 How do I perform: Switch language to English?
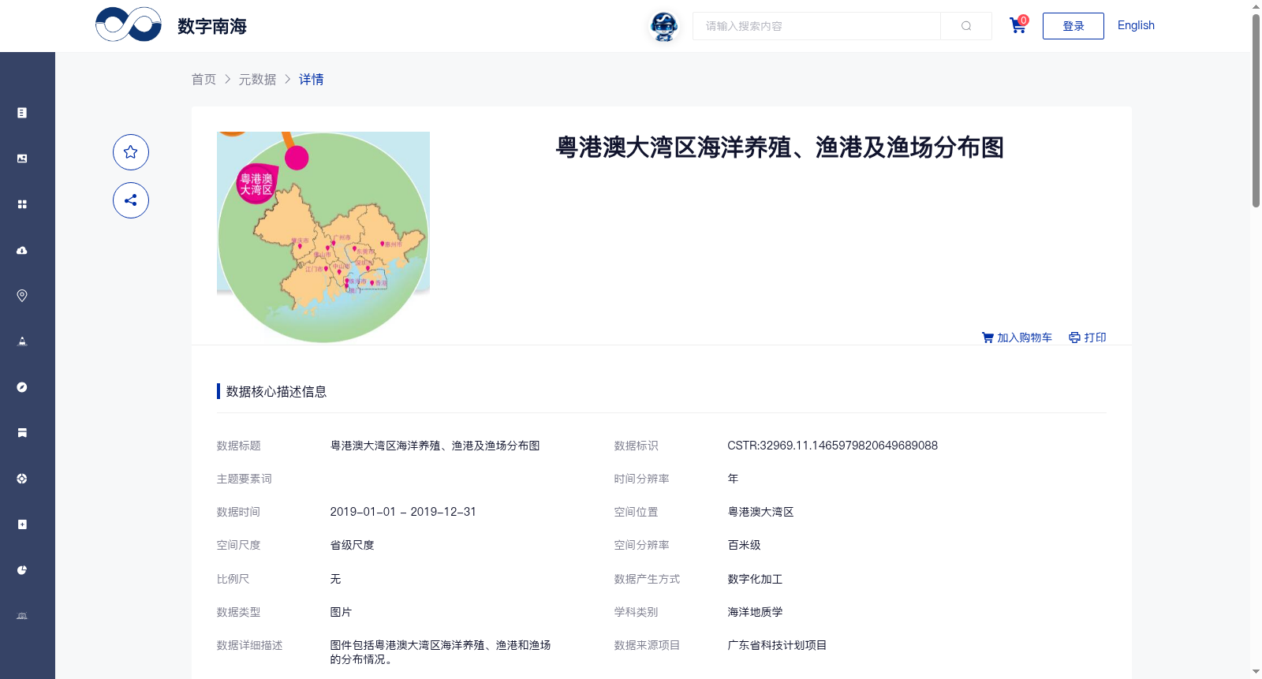point(1136,25)
